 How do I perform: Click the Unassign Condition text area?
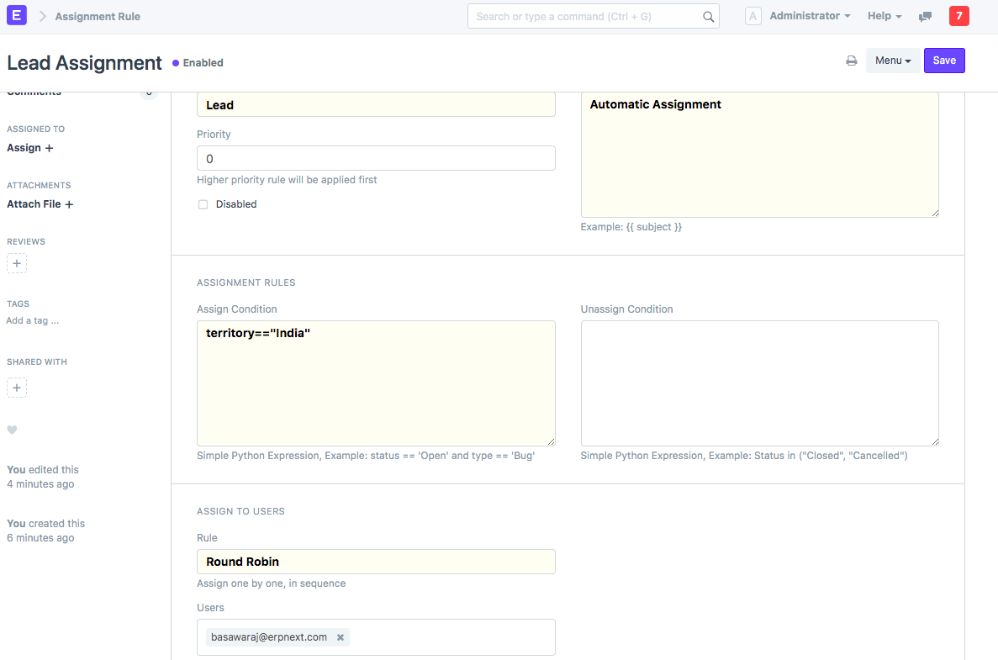(x=759, y=383)
